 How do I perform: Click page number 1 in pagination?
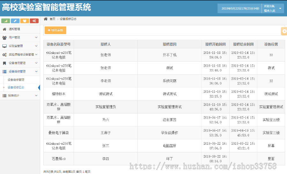pos(83,172)
